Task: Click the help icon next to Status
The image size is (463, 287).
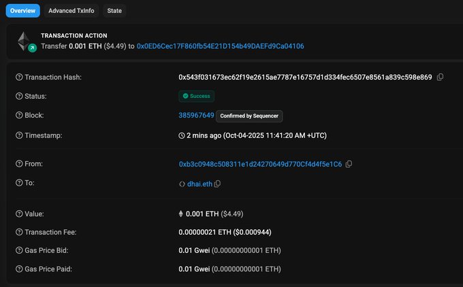Action: (19, 97)
